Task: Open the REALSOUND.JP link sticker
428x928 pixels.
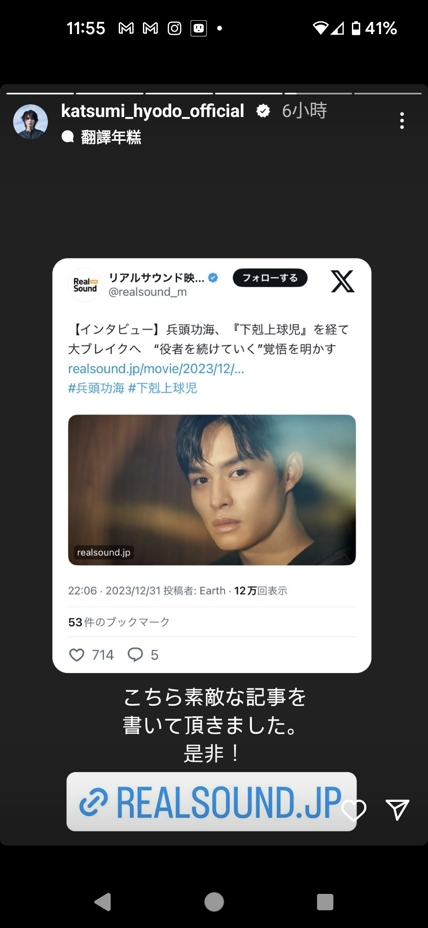Action: [x=212, y=801]
